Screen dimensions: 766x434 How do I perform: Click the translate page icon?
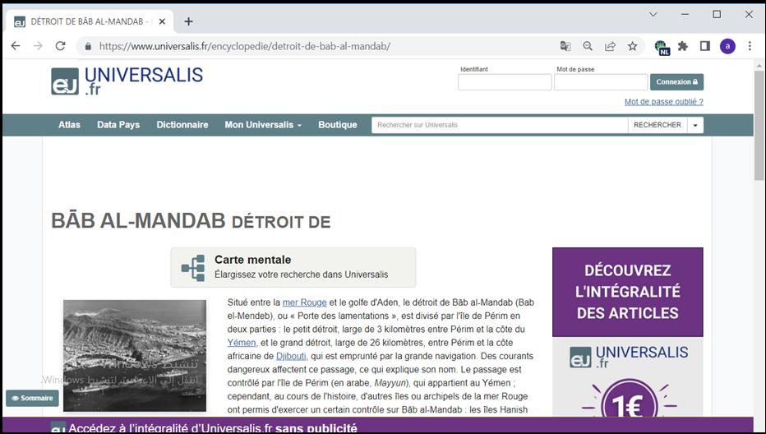coord(565,46)
